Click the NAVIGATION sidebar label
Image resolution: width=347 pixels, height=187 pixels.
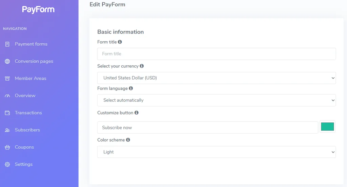pos(15,28)
